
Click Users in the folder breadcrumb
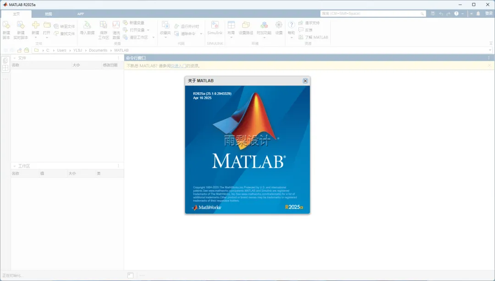(x=61, y=50)
